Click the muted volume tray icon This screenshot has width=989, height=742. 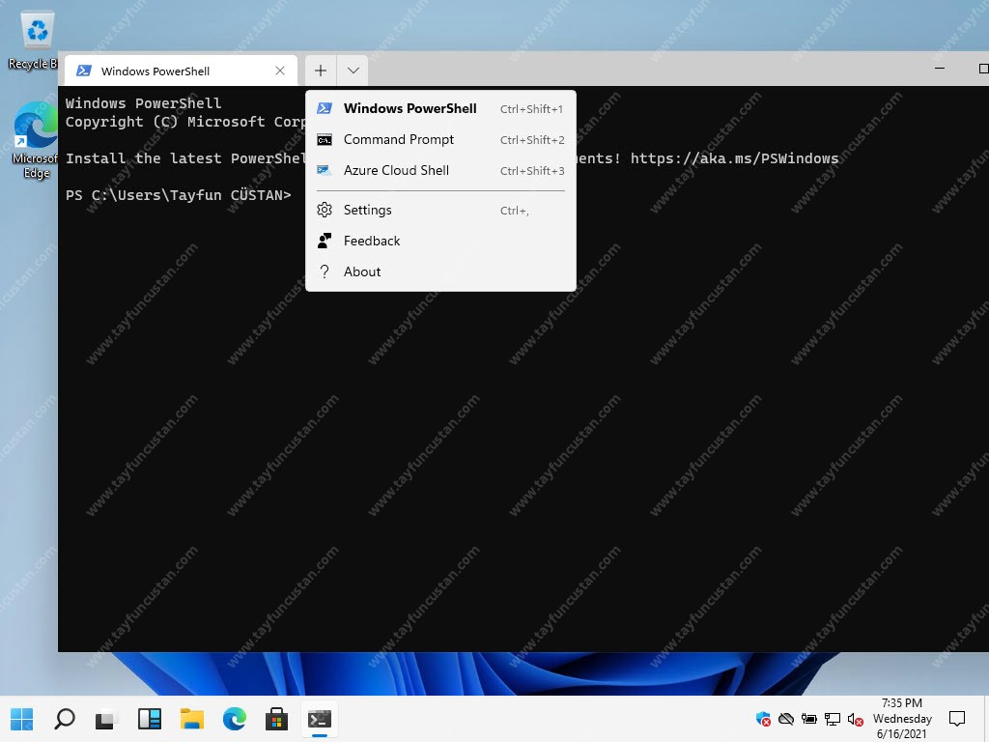[x=856, y=719]
